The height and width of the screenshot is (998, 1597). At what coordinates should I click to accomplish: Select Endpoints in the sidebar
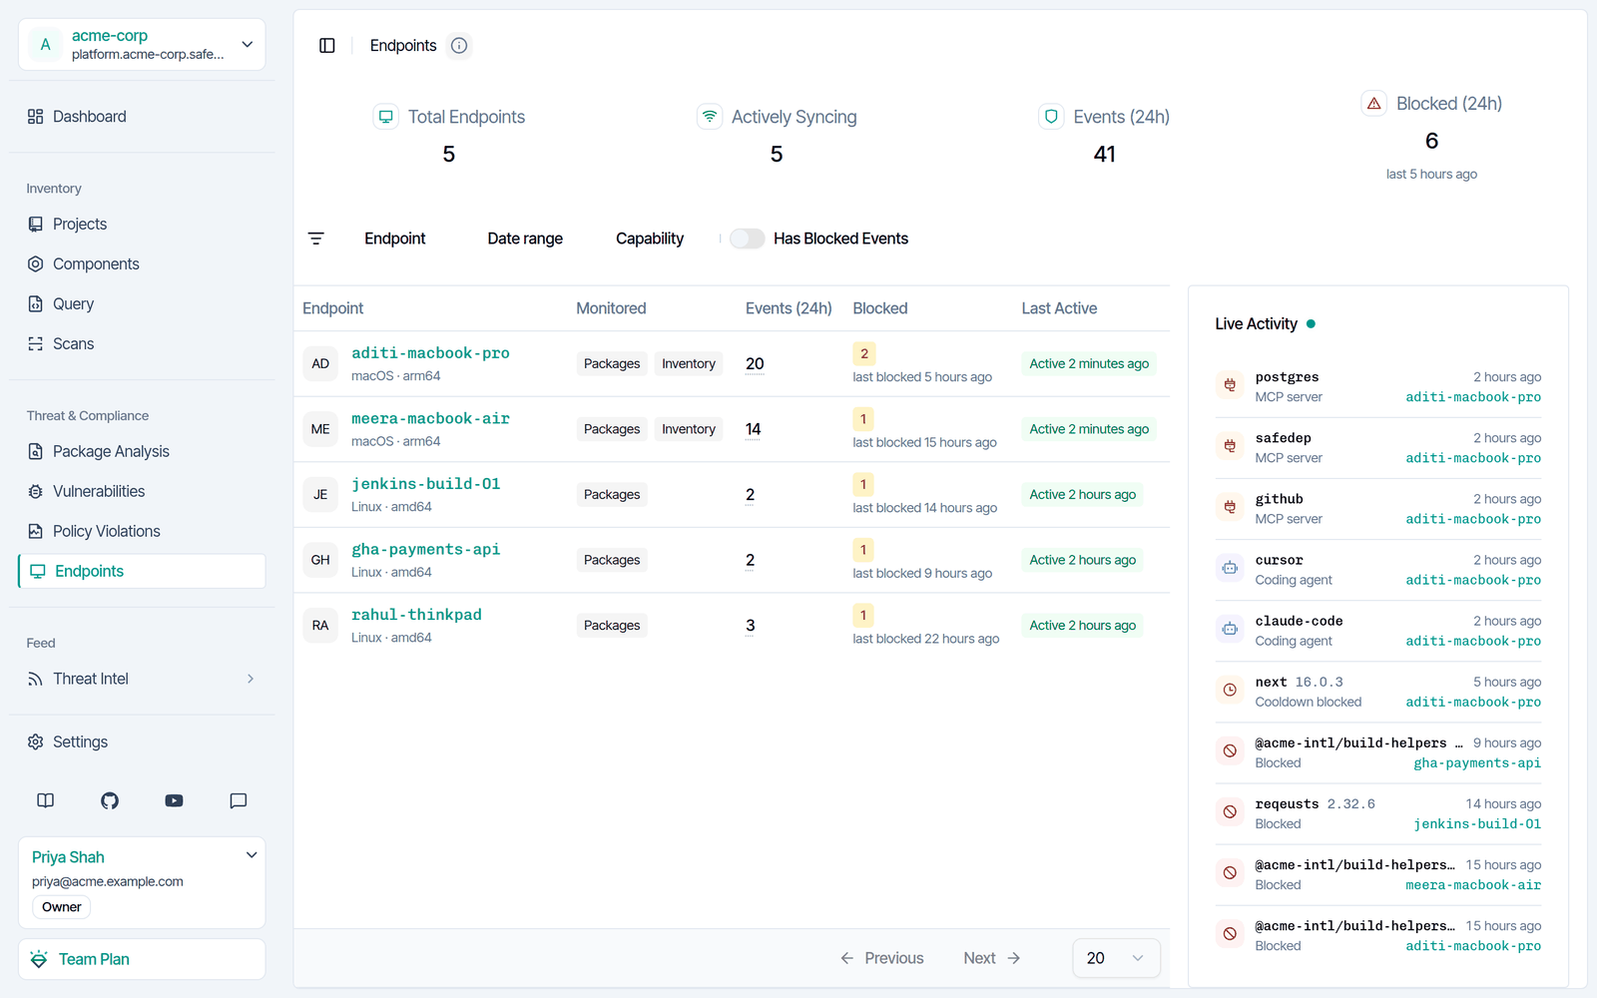click(142, 572)
